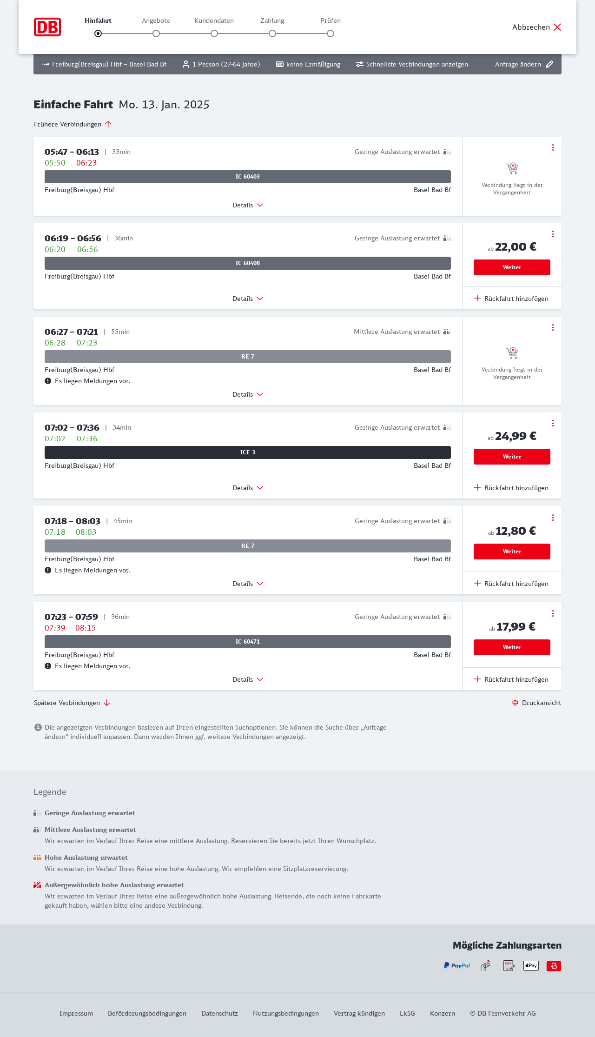This screenshot has width=595, height=1037.
Task: Select the Prüfen step circle
Action: click(331, 33)
